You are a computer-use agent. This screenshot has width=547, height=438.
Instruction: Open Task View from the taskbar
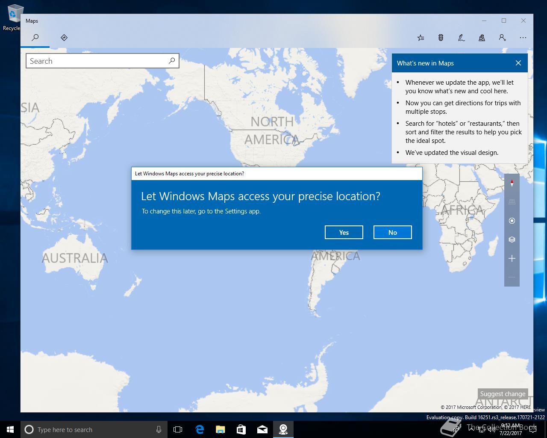tap(178, 429)
